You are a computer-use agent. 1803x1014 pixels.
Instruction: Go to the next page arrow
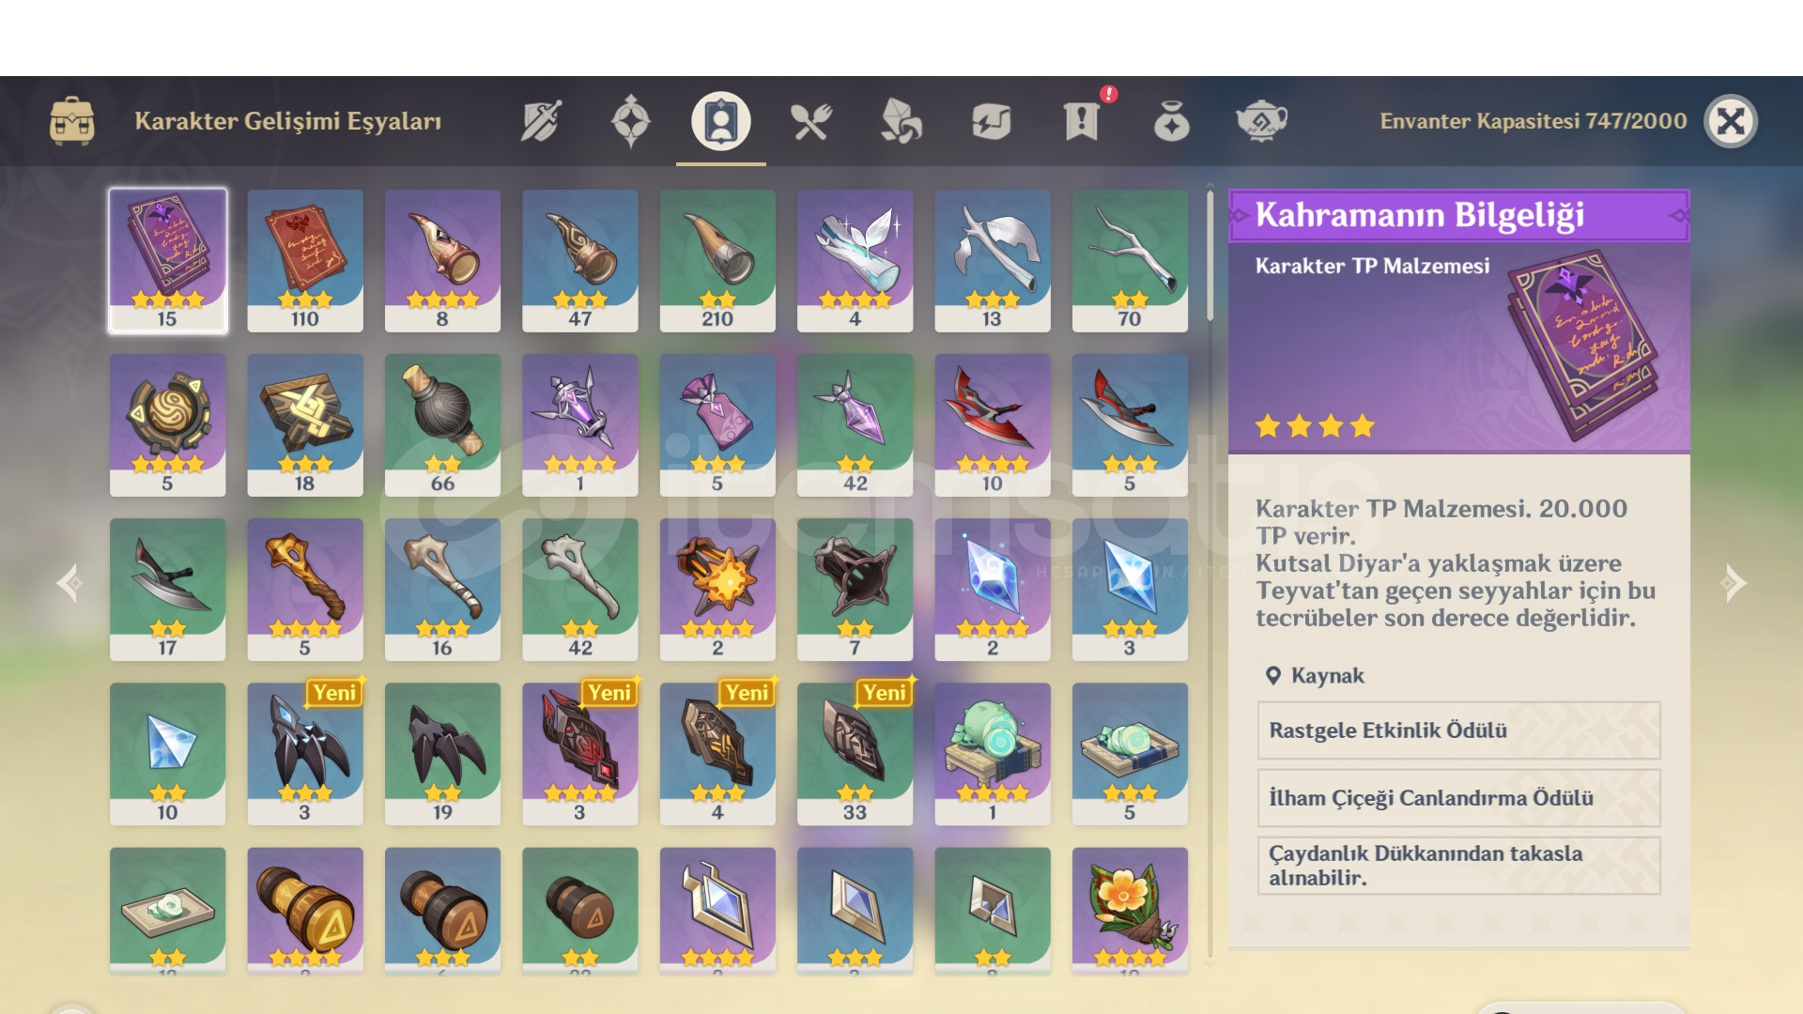(1733, 583)
